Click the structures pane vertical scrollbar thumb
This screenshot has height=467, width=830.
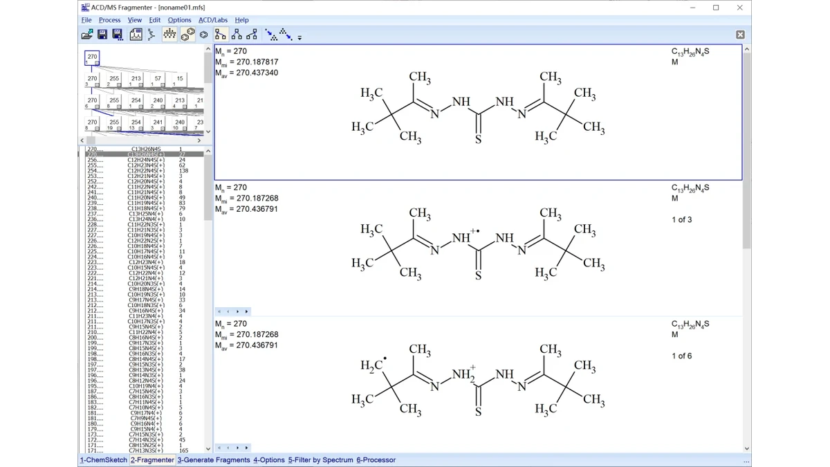point(746,151)
